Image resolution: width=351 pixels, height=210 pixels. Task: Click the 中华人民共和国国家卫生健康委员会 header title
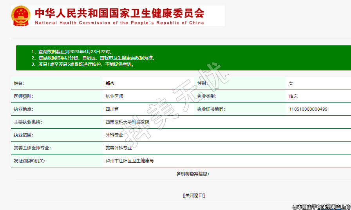point(119,13)
